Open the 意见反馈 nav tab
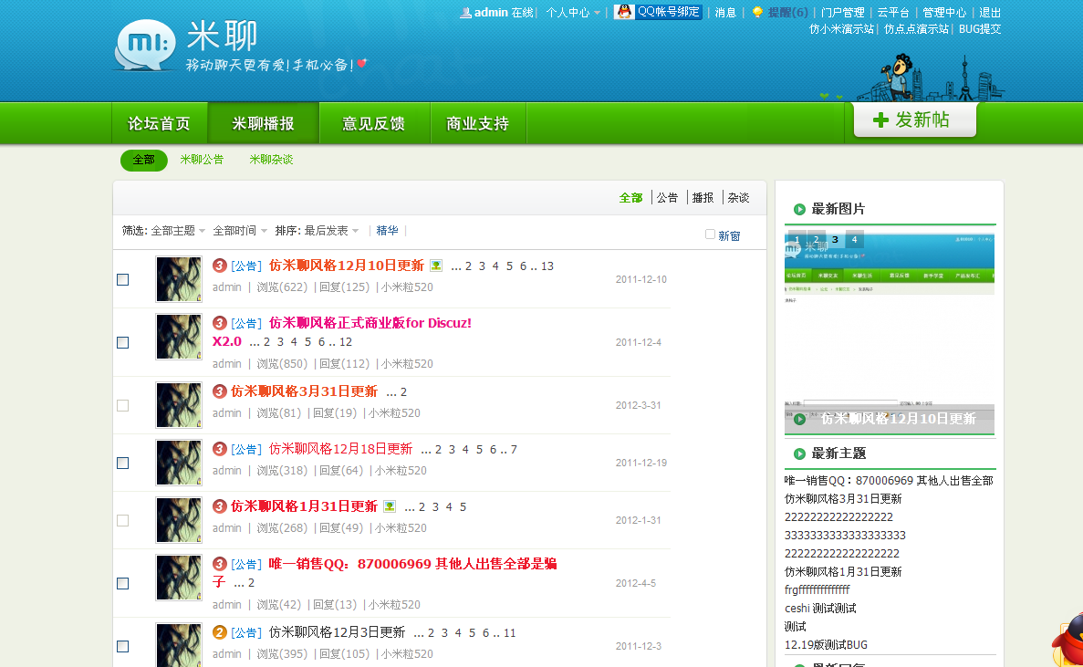Image resolution: width=1083 pixels, height=667 pixels. (374, 123)
